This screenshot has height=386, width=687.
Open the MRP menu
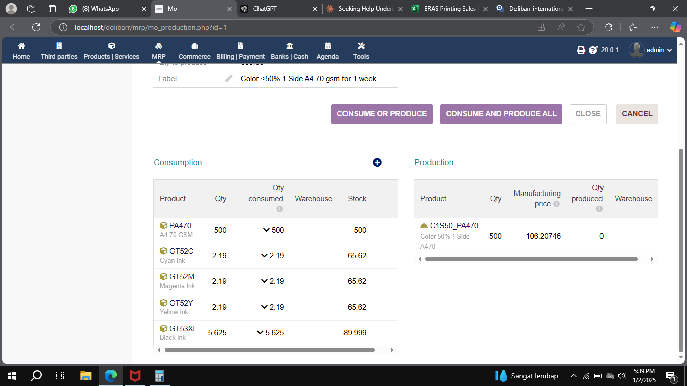pyautogui.click(x=159, y=51)
